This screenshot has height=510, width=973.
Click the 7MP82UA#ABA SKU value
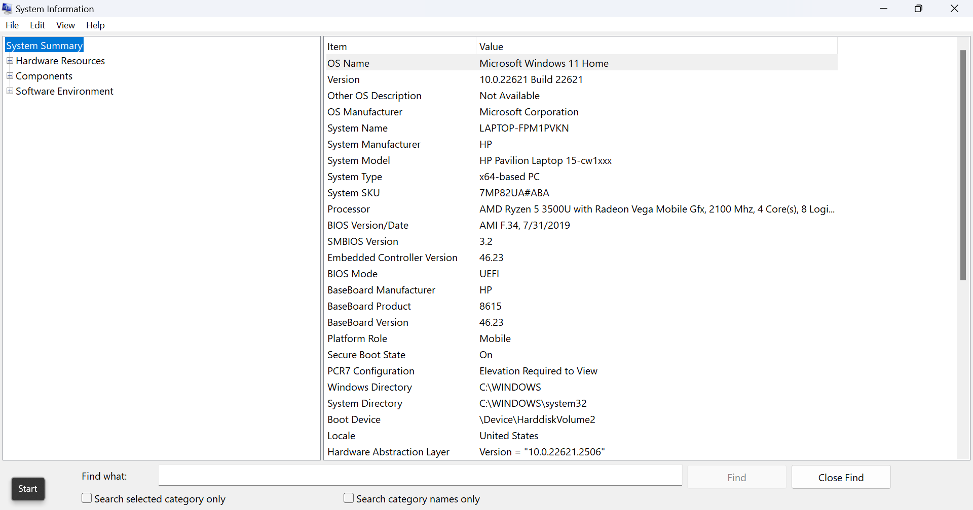514,193
